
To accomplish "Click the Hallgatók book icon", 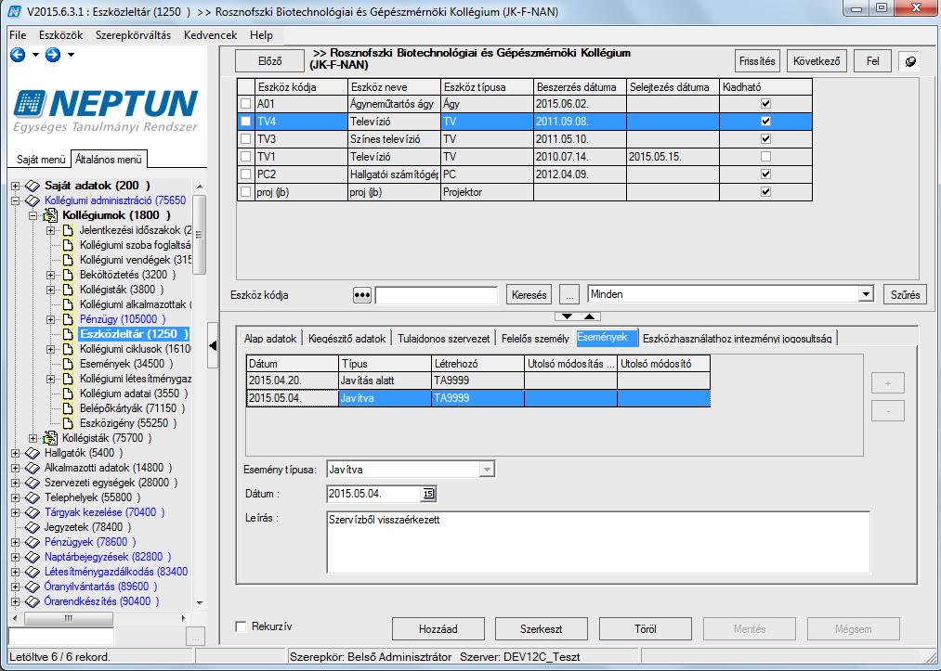I will pos(33,453).
